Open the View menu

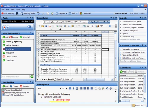[12, 10]
